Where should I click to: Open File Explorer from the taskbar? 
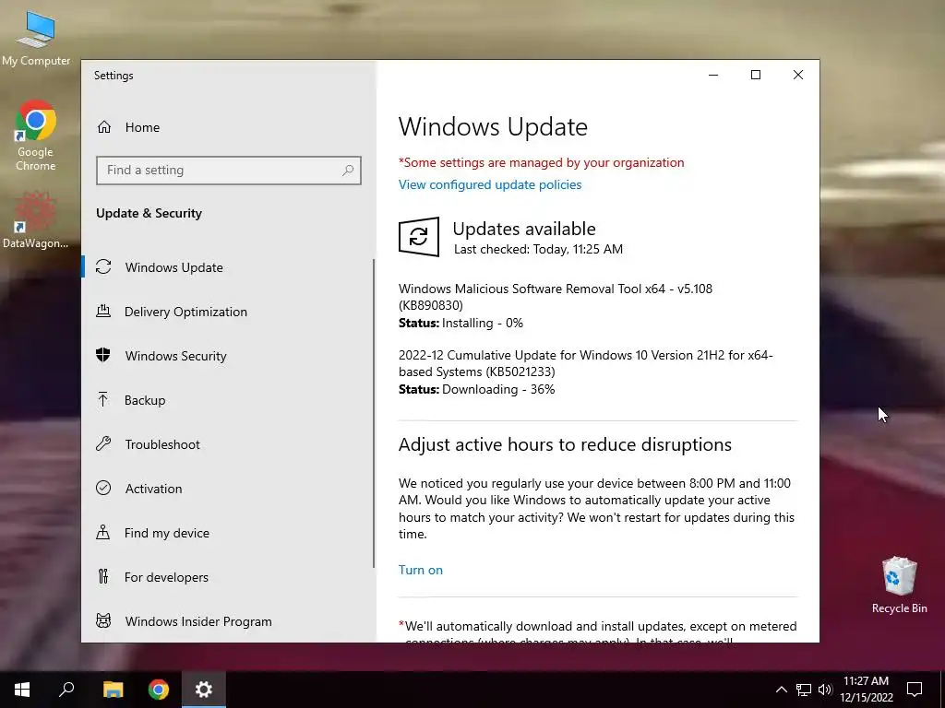[x=113, y=690]
